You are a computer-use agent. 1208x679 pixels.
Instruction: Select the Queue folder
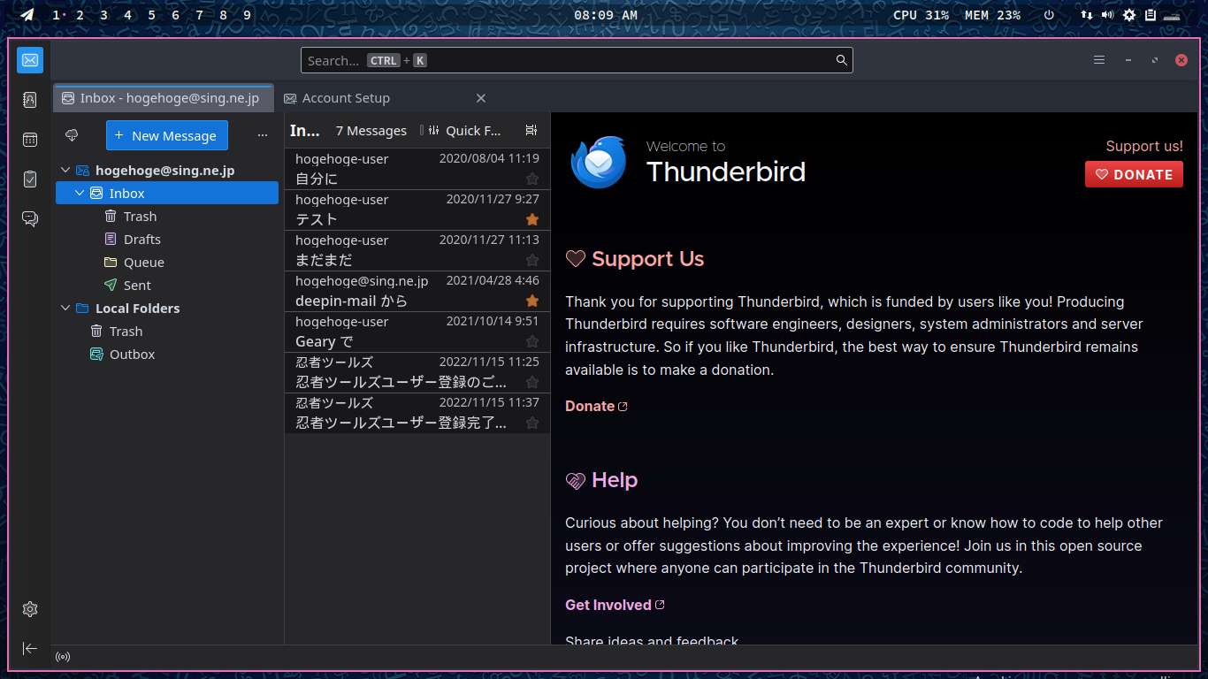[x=167, y=262]
